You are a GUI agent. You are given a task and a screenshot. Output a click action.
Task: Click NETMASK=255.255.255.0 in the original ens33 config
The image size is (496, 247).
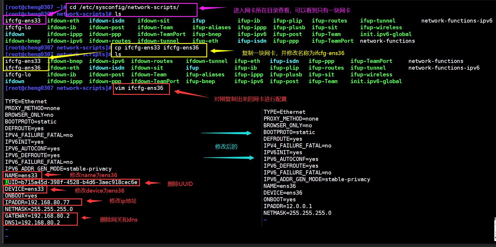coord(39,209)
